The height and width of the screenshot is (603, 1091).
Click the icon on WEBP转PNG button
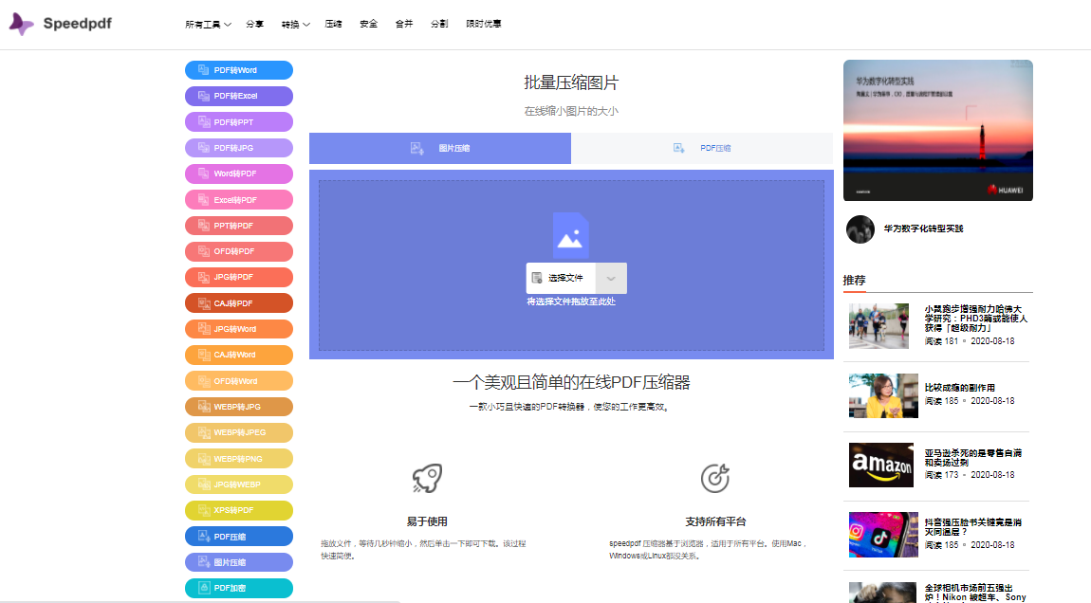coord(204,458)
